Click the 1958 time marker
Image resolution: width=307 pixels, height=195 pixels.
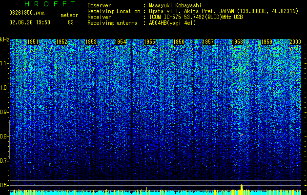click(x=237, y=42)
